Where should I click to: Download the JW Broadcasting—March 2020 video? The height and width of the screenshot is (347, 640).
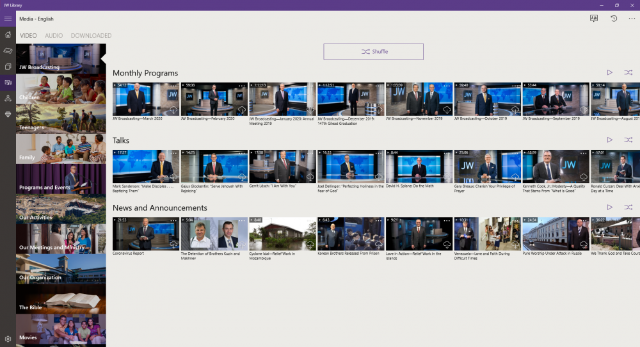(173, 110)
